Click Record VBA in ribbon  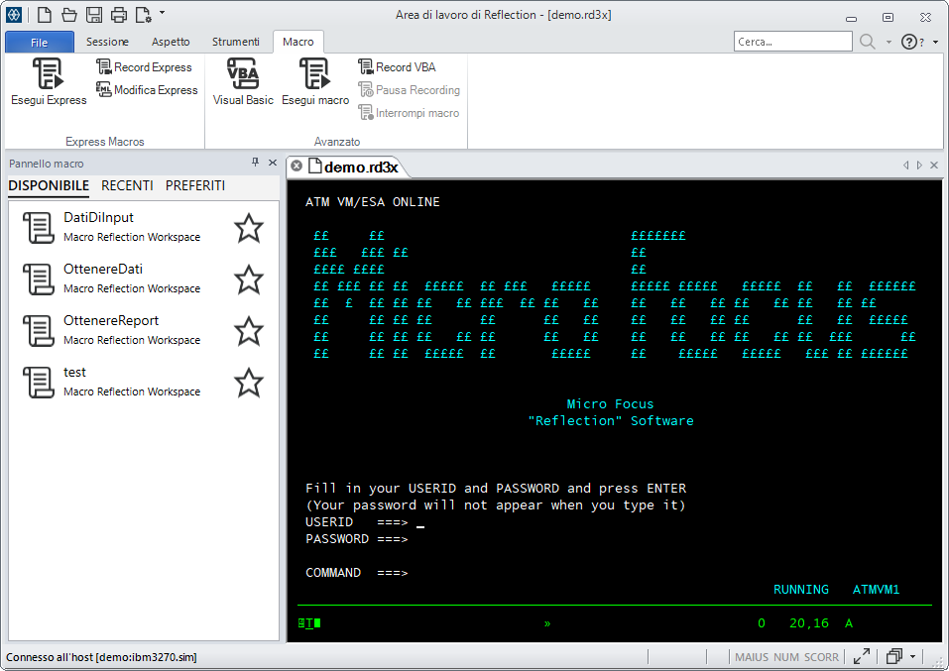tap(397, 67)
